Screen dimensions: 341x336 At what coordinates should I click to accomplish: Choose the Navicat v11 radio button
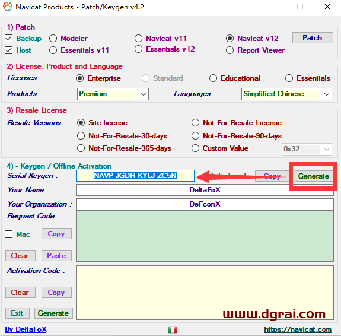(138, 39)
